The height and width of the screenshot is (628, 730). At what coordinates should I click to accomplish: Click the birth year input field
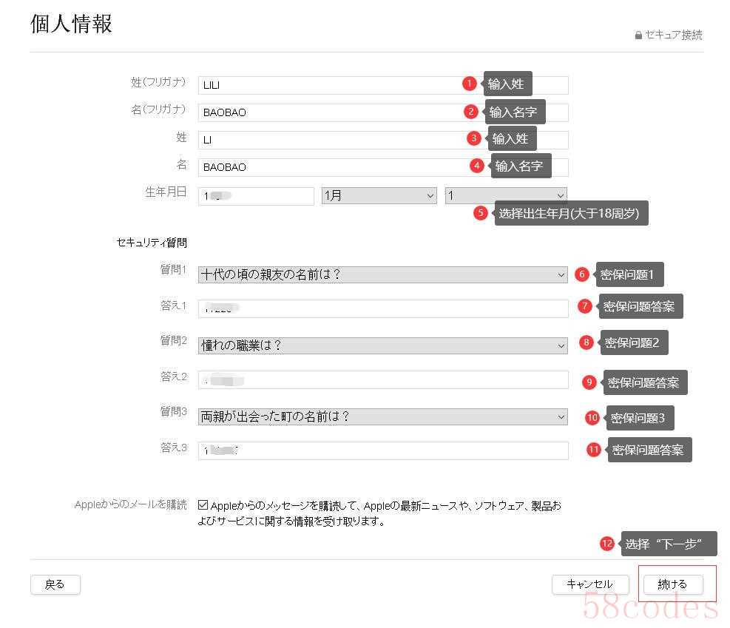click(256, 196)
